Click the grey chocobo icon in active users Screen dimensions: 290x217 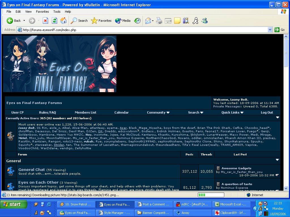click(x=11, y=136)
